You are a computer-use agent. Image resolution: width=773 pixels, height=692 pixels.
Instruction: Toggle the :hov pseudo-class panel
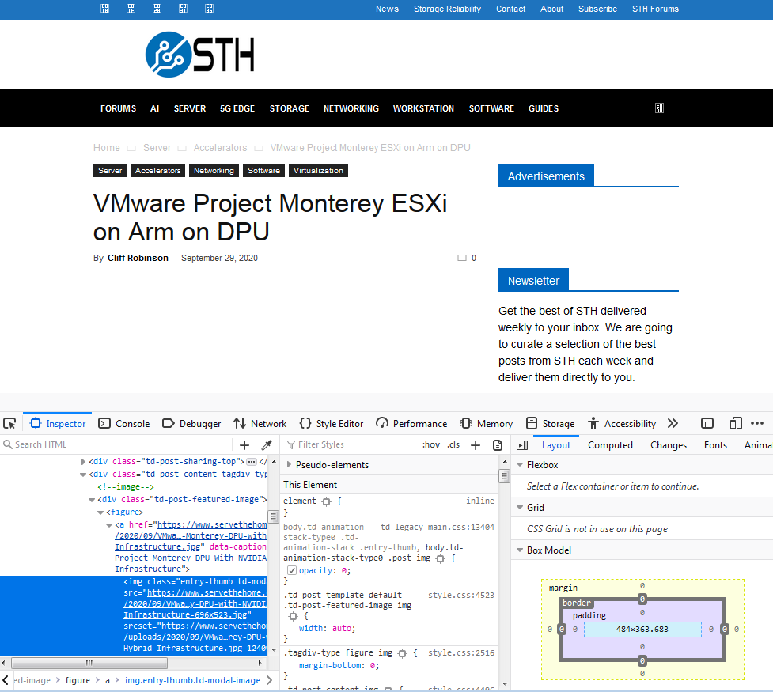[431, 444]
